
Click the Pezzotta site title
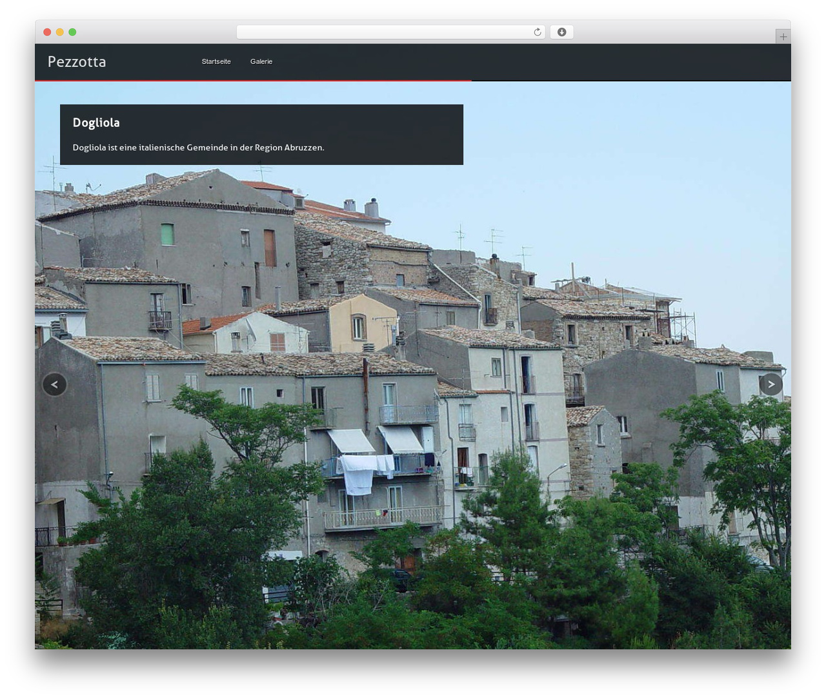[x=77, y=62]
